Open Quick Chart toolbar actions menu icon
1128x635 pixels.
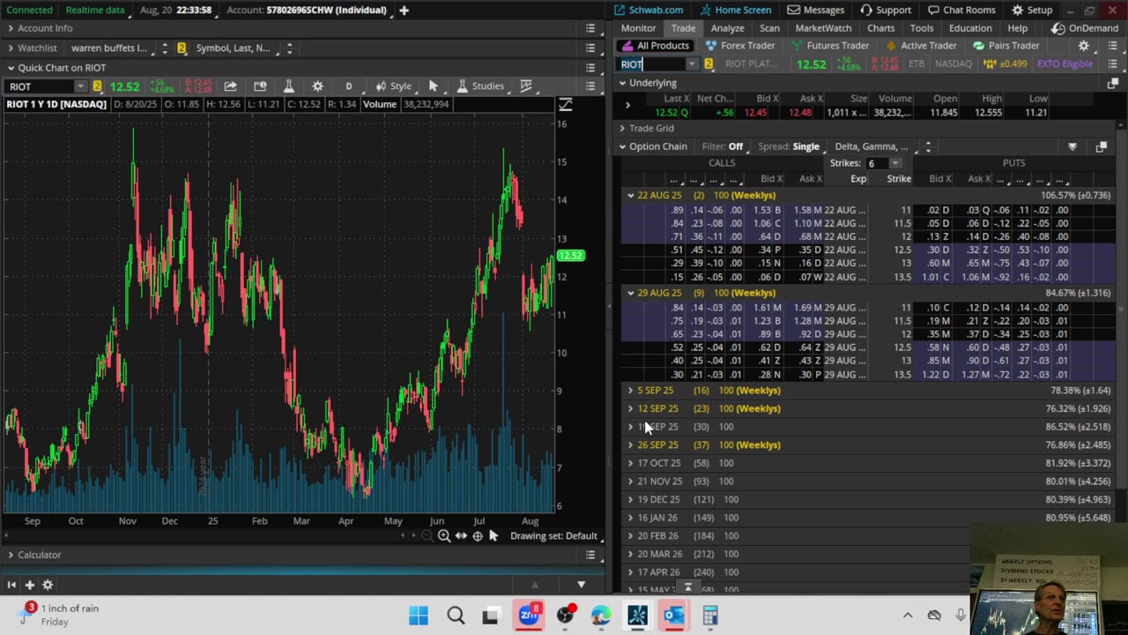590,86
